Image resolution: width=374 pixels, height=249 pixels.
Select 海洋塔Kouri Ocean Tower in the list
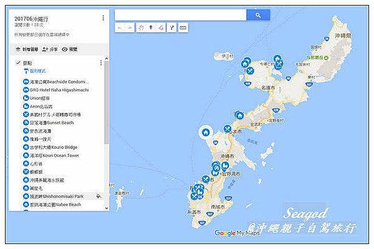click(x=51, y=156)
